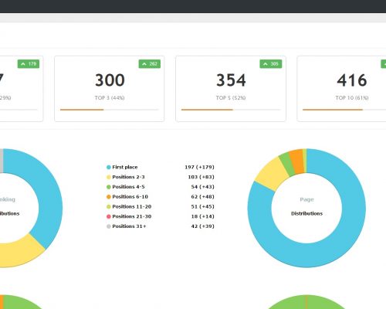This screenshot has height=309, width=386.
Task: Click the blue First place legend dot
Action: click(109, 168)
